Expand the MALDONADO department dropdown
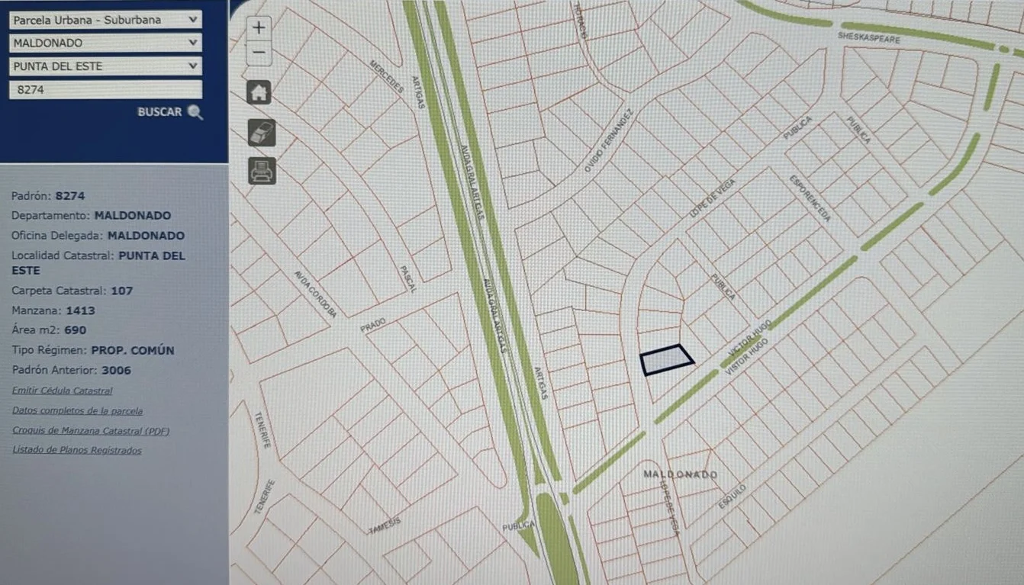The height and width of the screenshot is (585, 1024). [x=105, y=43]
